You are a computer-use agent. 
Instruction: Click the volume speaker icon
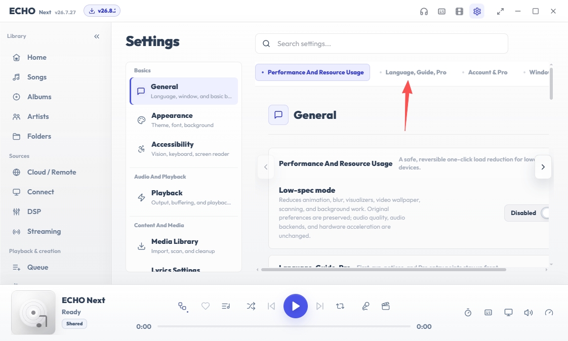coord(529,312)
